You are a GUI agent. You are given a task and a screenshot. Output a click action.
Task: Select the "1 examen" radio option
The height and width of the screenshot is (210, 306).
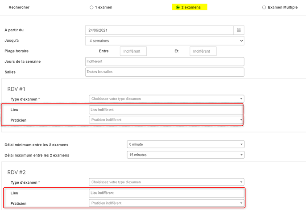[x=91, y=8]
